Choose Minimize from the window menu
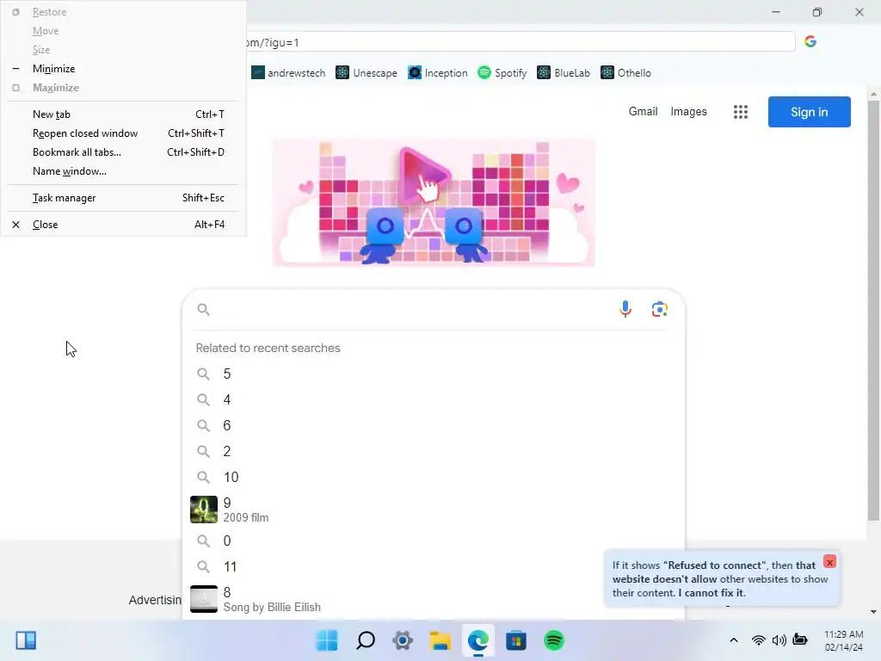The width and height of the screenshot is (881, 661). click(123, 69)
